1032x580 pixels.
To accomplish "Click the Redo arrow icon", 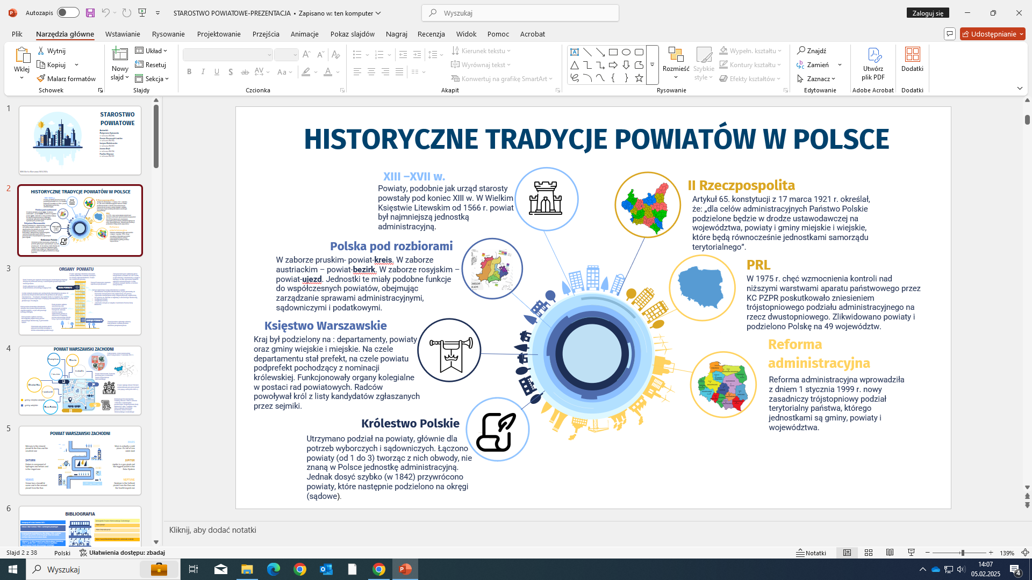I will pos(127,13).
